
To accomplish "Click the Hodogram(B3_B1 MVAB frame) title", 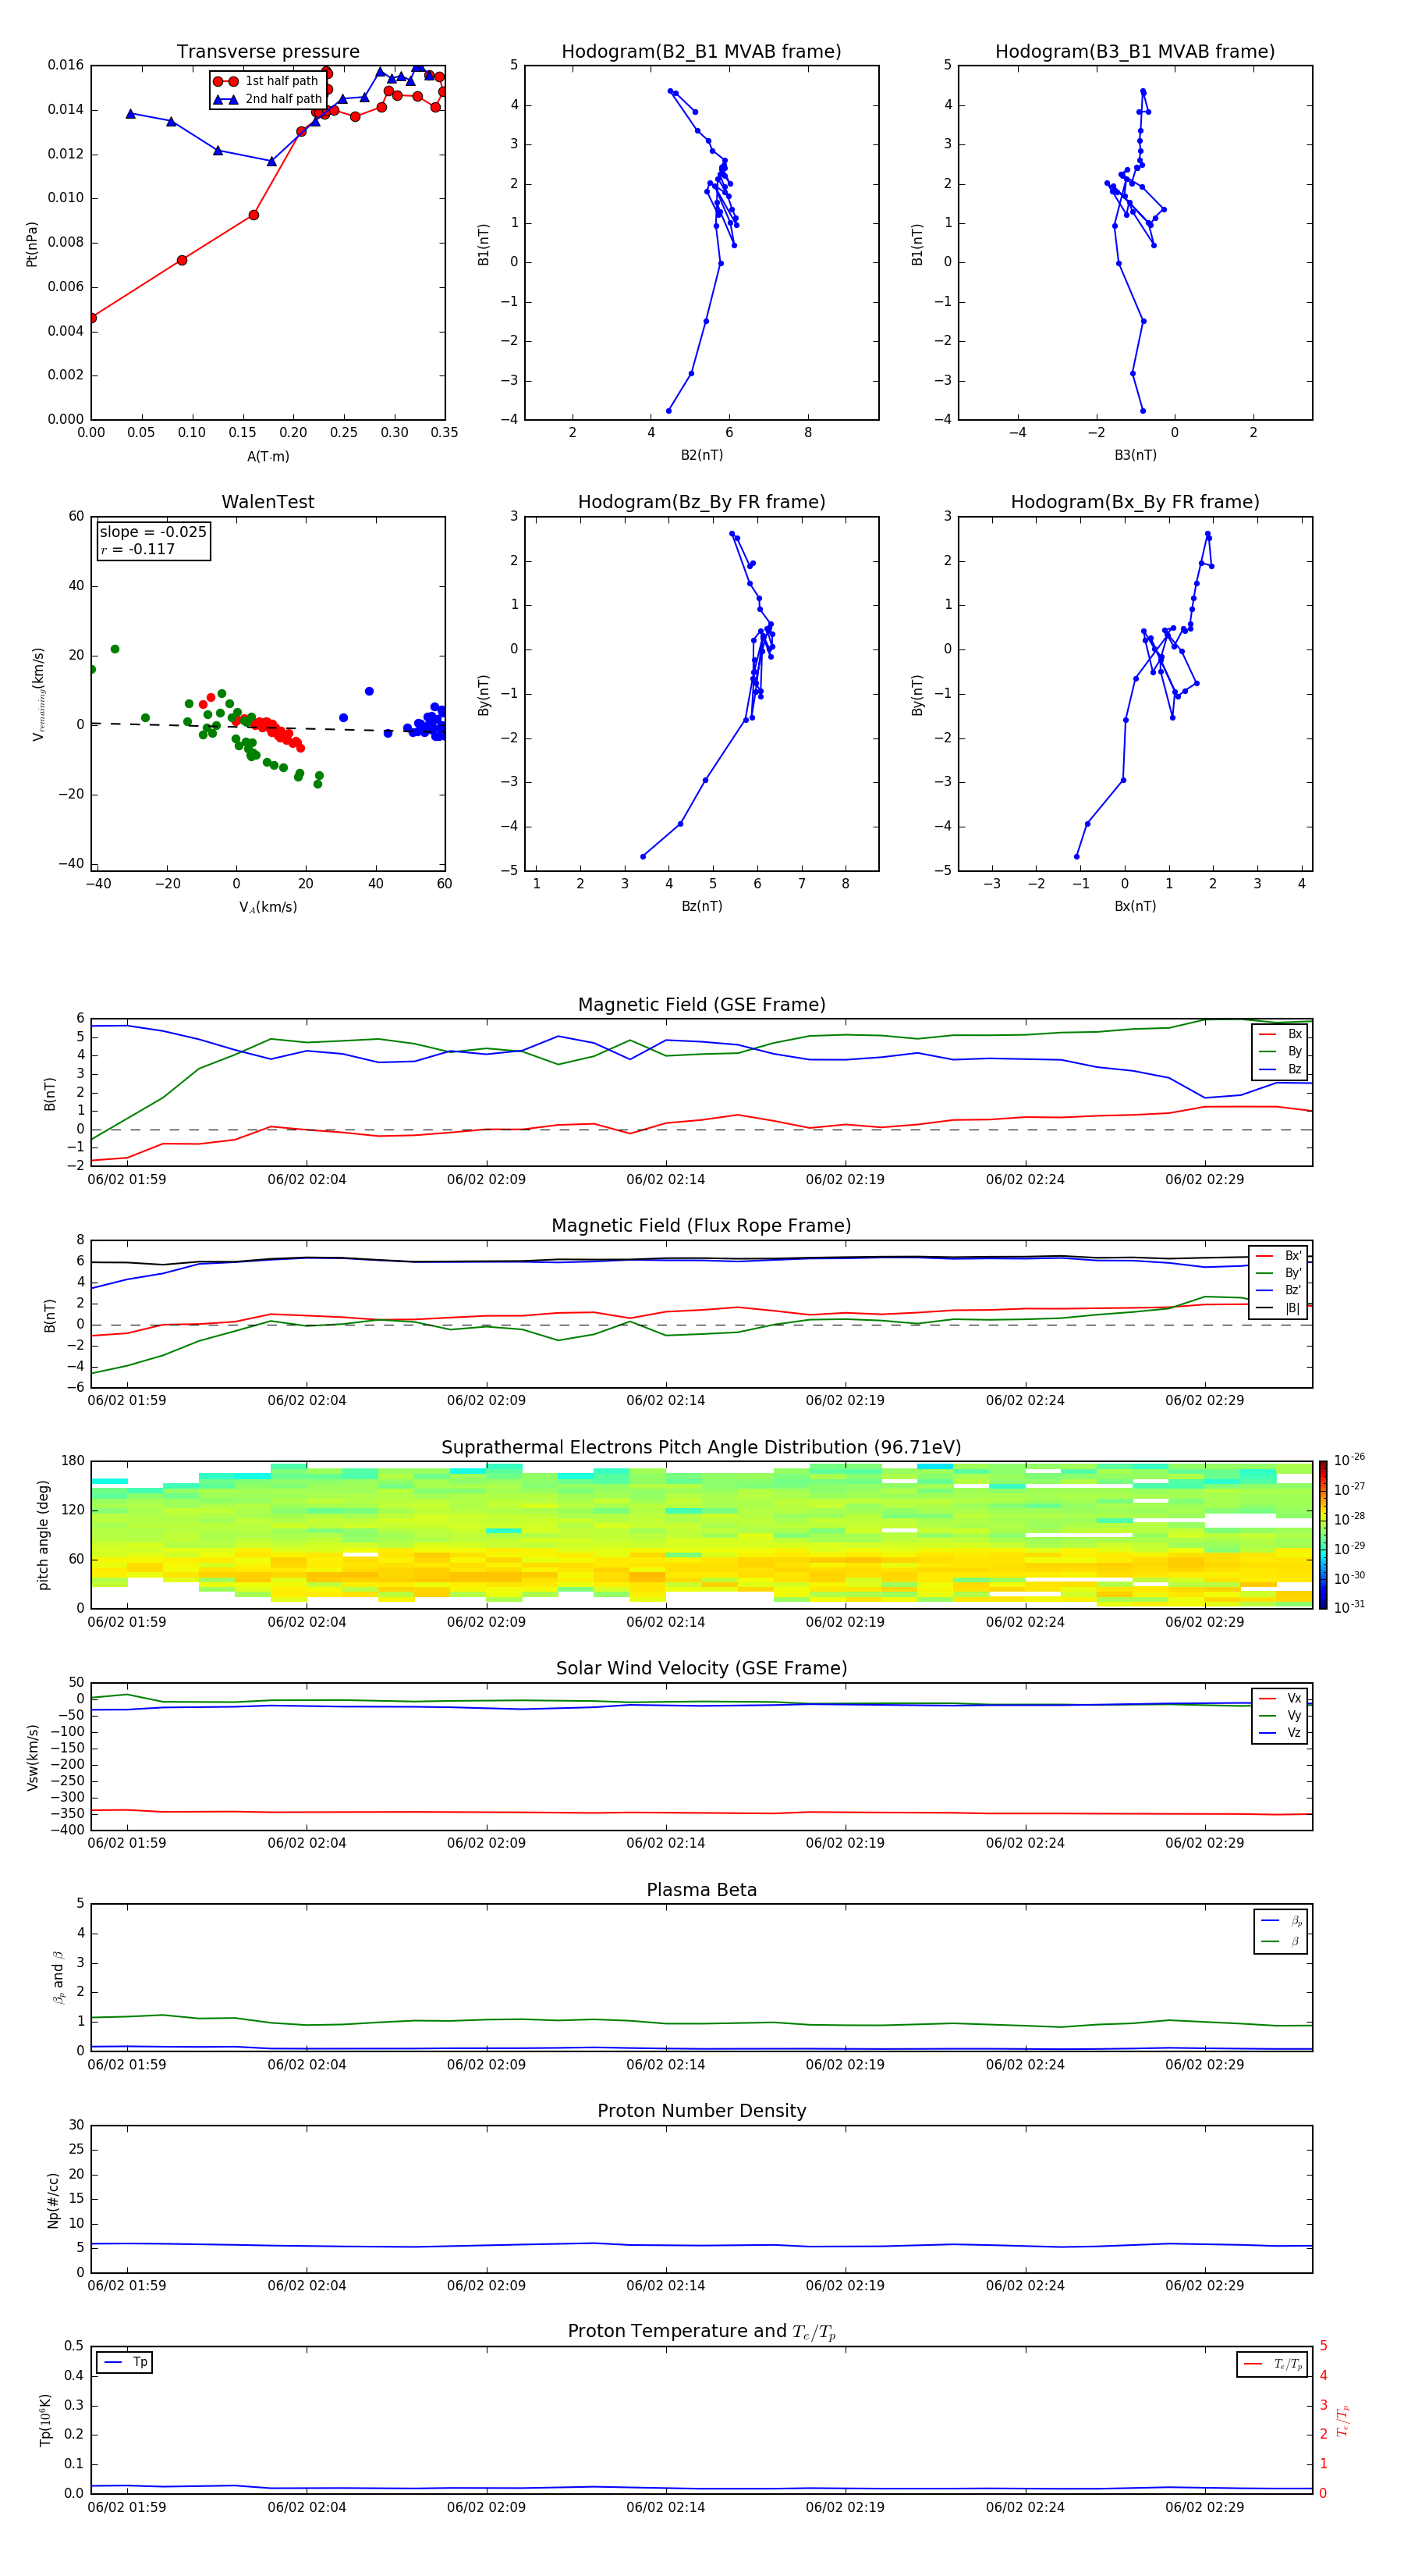I will point(1135,52).
